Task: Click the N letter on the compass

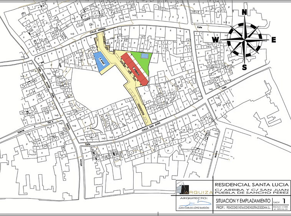Action: [x=244, y=12]
